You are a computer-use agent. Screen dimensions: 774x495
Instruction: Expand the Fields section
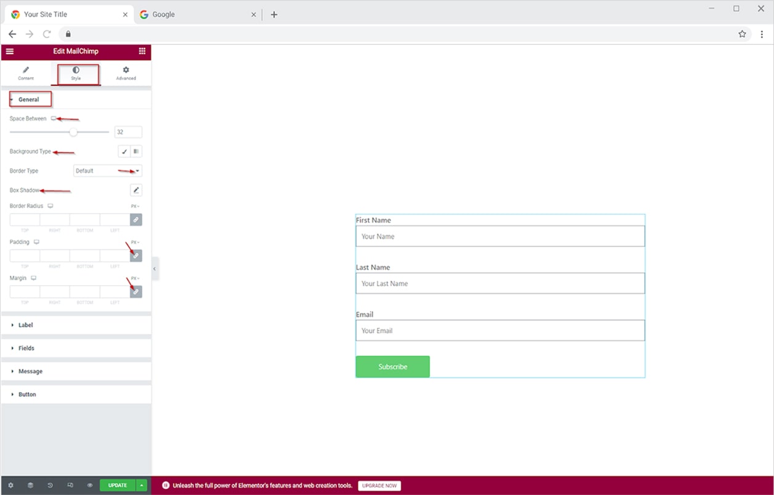pyautogui.click(x=26, y=348)
